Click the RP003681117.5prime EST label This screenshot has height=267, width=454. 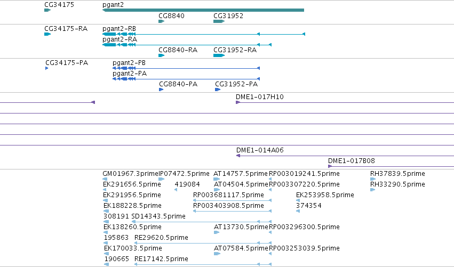(228, 195)
